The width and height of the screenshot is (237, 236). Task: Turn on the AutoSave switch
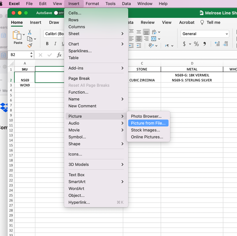tap(59, 13)
